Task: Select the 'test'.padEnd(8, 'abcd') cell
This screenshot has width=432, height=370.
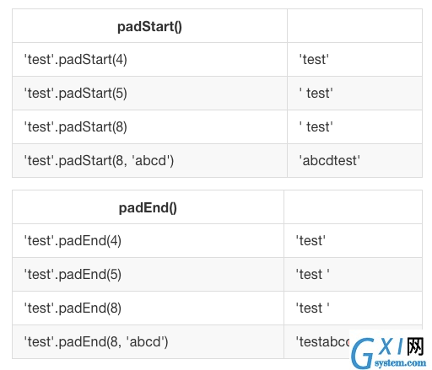Action: pos(148,342)
